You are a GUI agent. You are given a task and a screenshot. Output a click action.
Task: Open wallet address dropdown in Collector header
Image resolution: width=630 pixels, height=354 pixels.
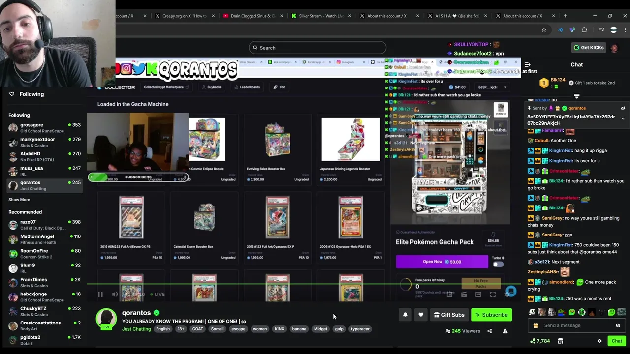pos(491,87)
